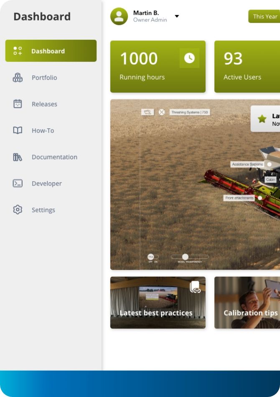This screenshot has width=280, height=397.
Task: Click the link icon on Latest best practices
Action: pos(195,287)
